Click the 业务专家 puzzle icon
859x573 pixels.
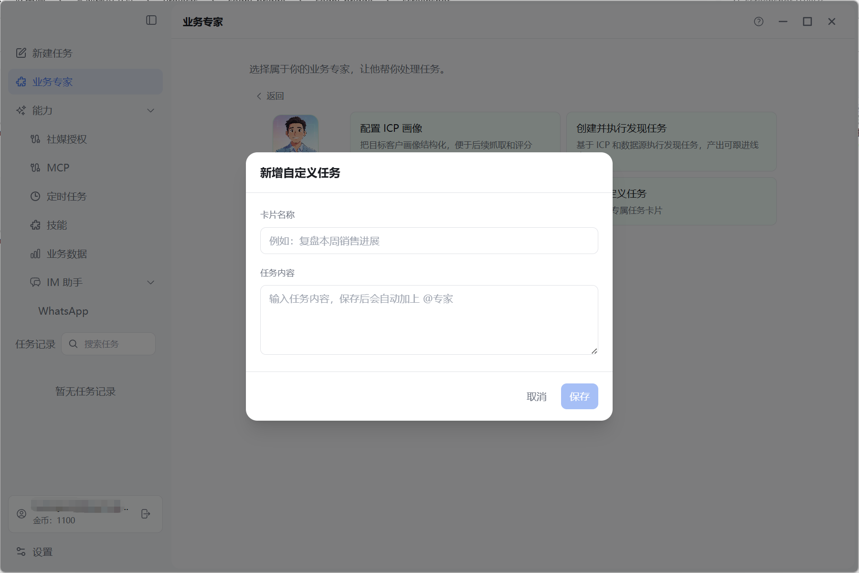point(21,82)
